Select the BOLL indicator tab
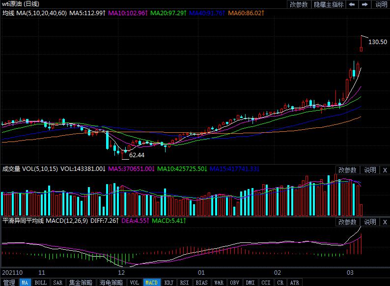Viewport: 390px width, 286px height. (41, 283)
